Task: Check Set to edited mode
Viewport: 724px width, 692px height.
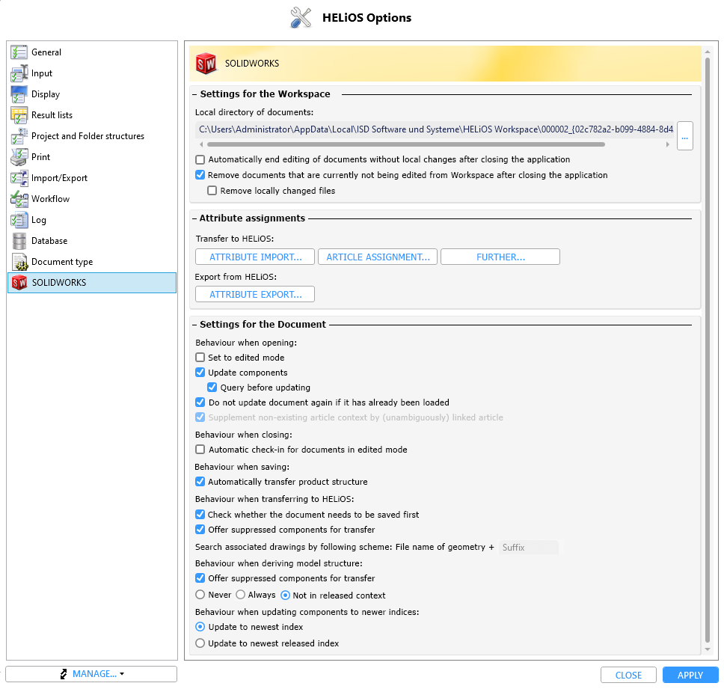Action: pos(200,358)
